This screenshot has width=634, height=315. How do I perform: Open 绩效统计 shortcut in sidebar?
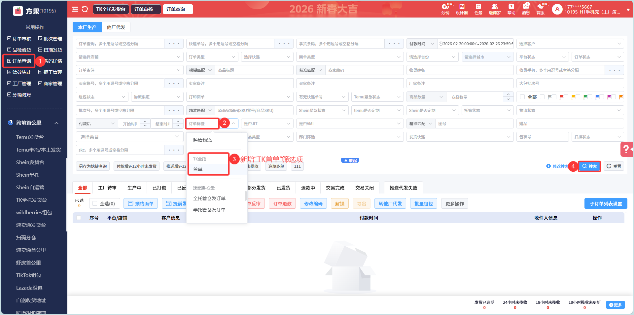pos(19,72)
